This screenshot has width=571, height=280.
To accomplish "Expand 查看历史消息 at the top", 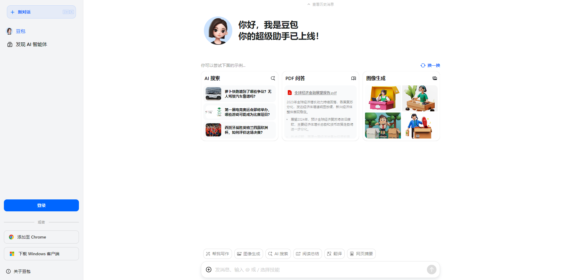I will point(320,4).
